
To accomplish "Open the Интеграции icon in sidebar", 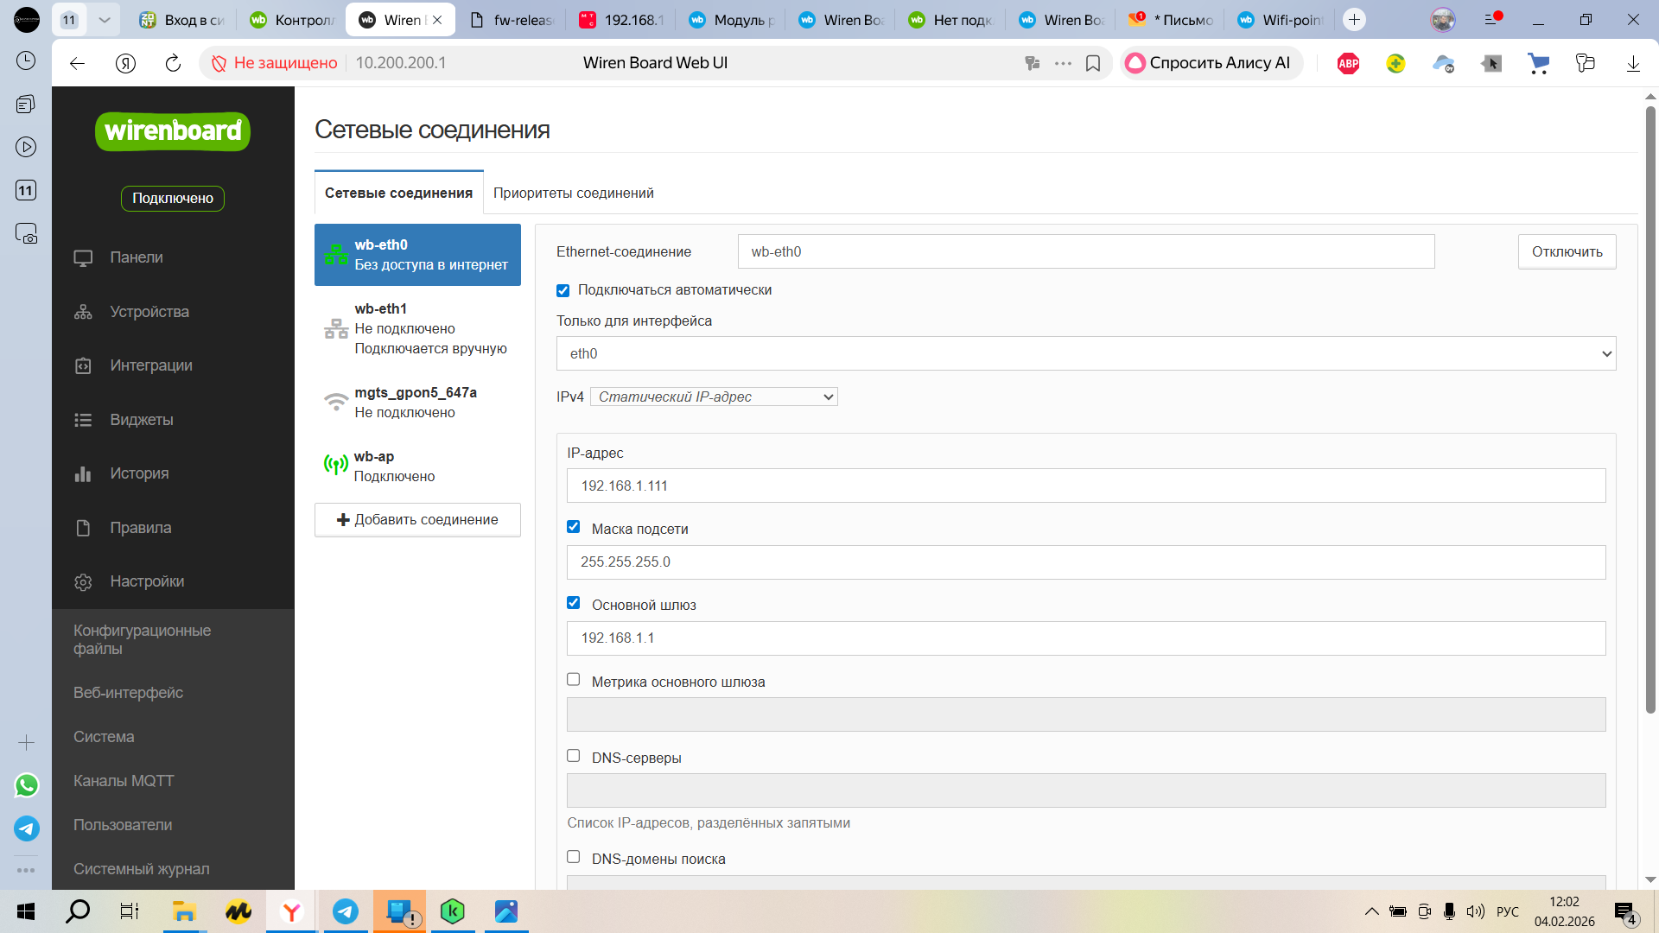I will click(x=83, y=365).
